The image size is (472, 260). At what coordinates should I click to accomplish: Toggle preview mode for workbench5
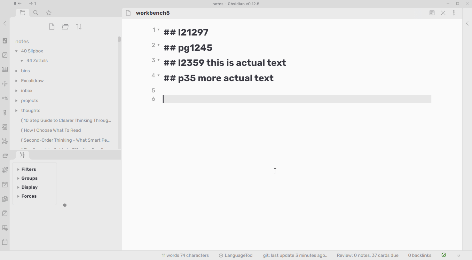coord(432,13)
